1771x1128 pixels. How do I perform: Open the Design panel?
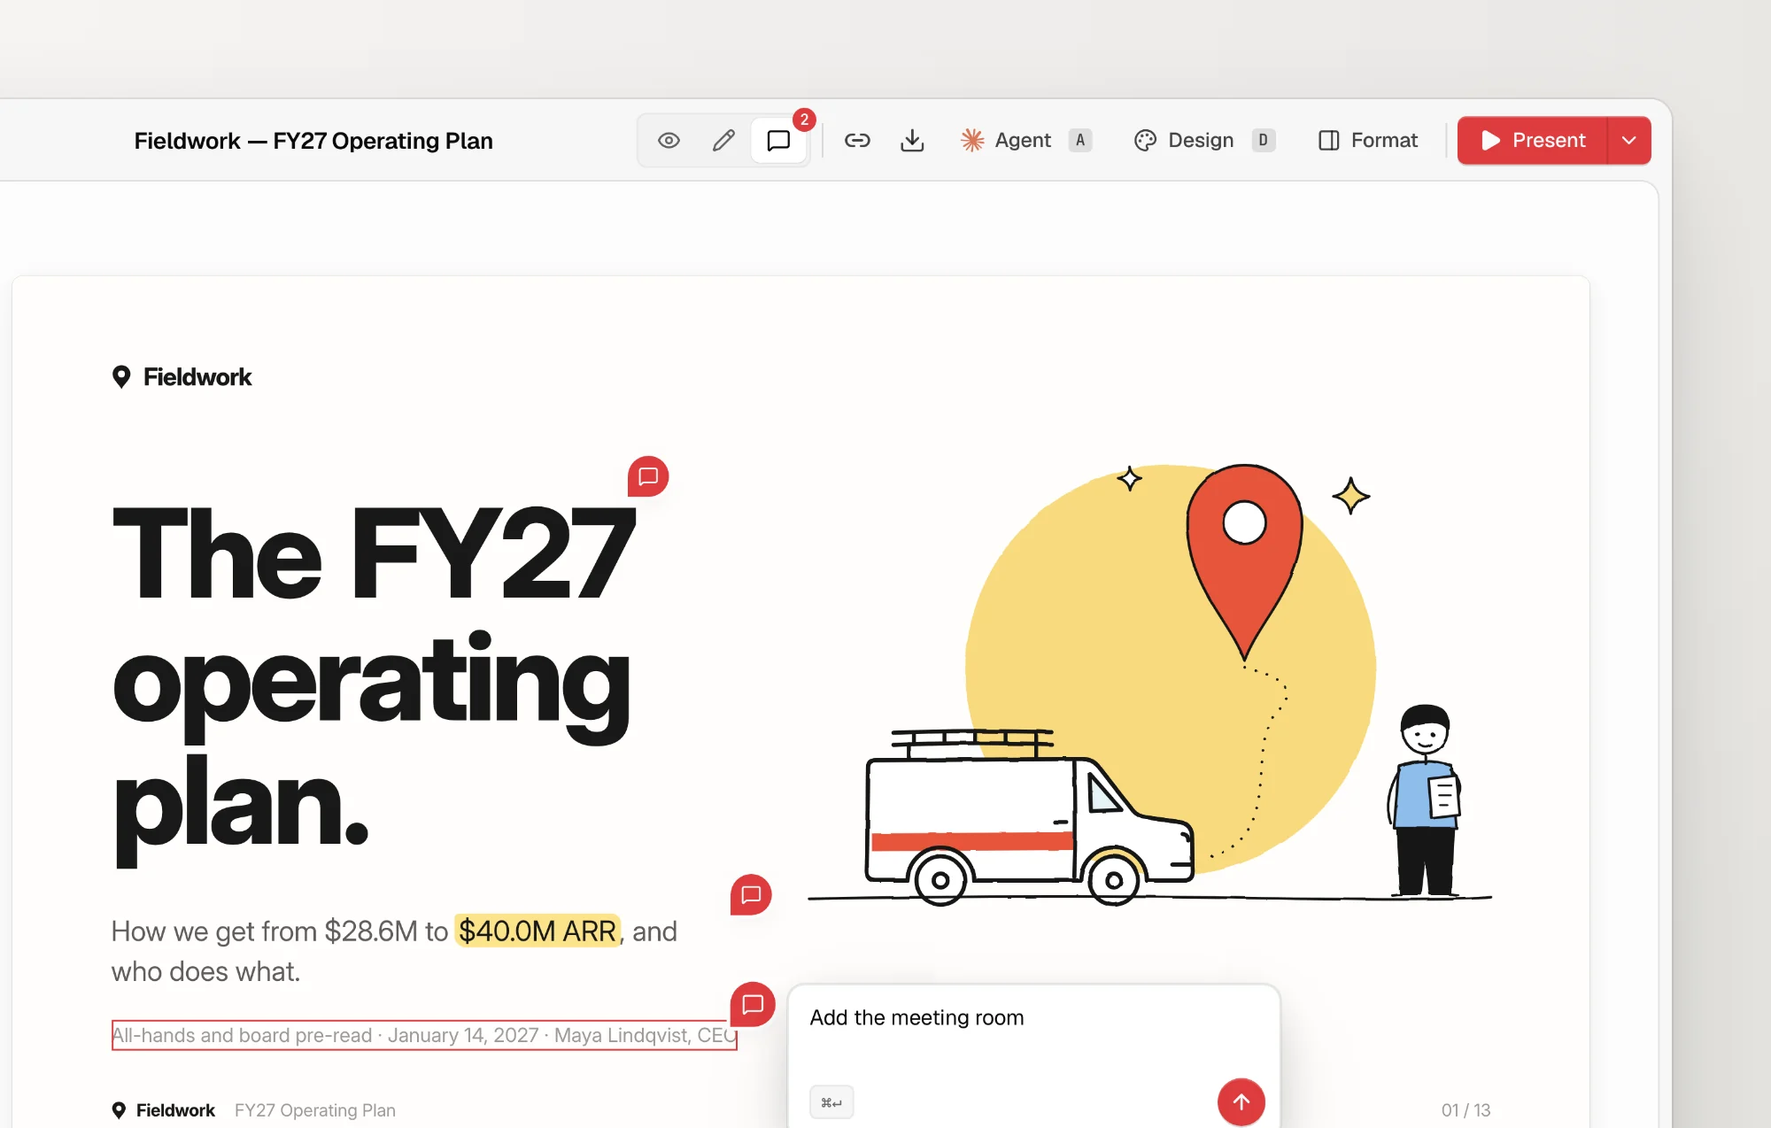point(1203,140)
